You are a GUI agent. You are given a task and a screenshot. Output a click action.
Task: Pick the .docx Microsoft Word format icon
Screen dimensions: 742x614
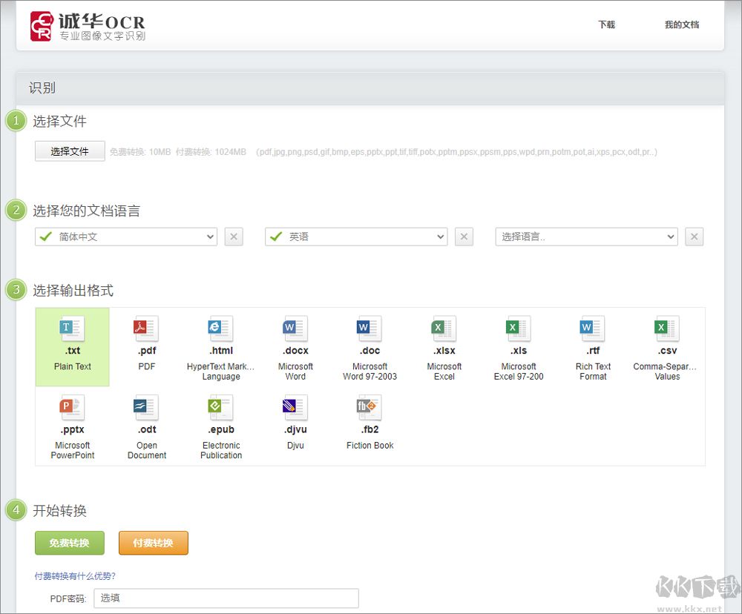(295, 329)
